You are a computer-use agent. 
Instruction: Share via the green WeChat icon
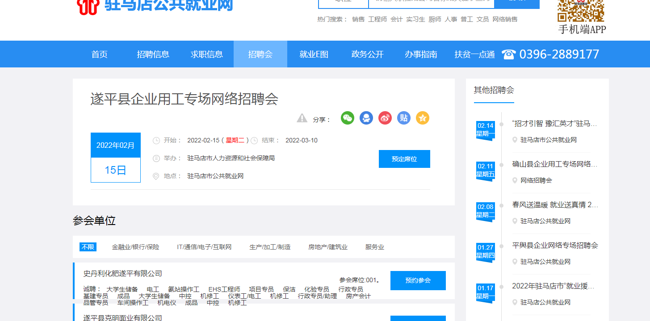(x=348, y=118)
